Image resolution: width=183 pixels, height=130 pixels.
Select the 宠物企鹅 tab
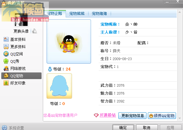[54, 14]
